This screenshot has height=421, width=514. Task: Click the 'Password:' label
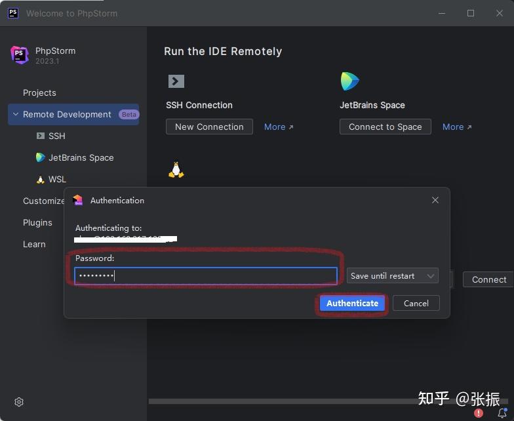point(94,258)
